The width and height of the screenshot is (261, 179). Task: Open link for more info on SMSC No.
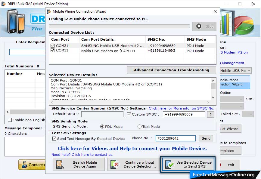[182, 108]
